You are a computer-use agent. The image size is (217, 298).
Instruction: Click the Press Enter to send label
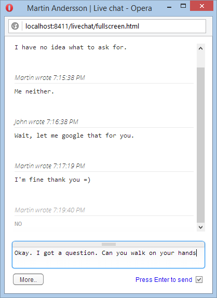(164, 279)
